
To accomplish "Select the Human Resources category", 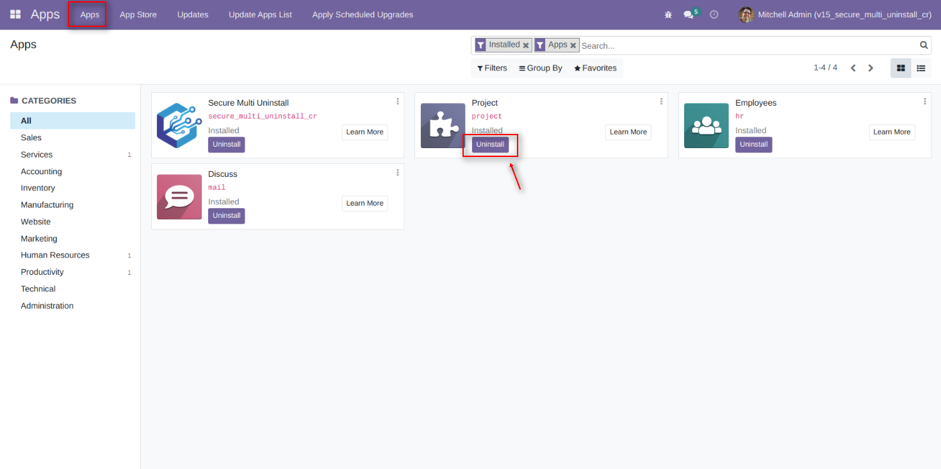I will tap(72, 255).
